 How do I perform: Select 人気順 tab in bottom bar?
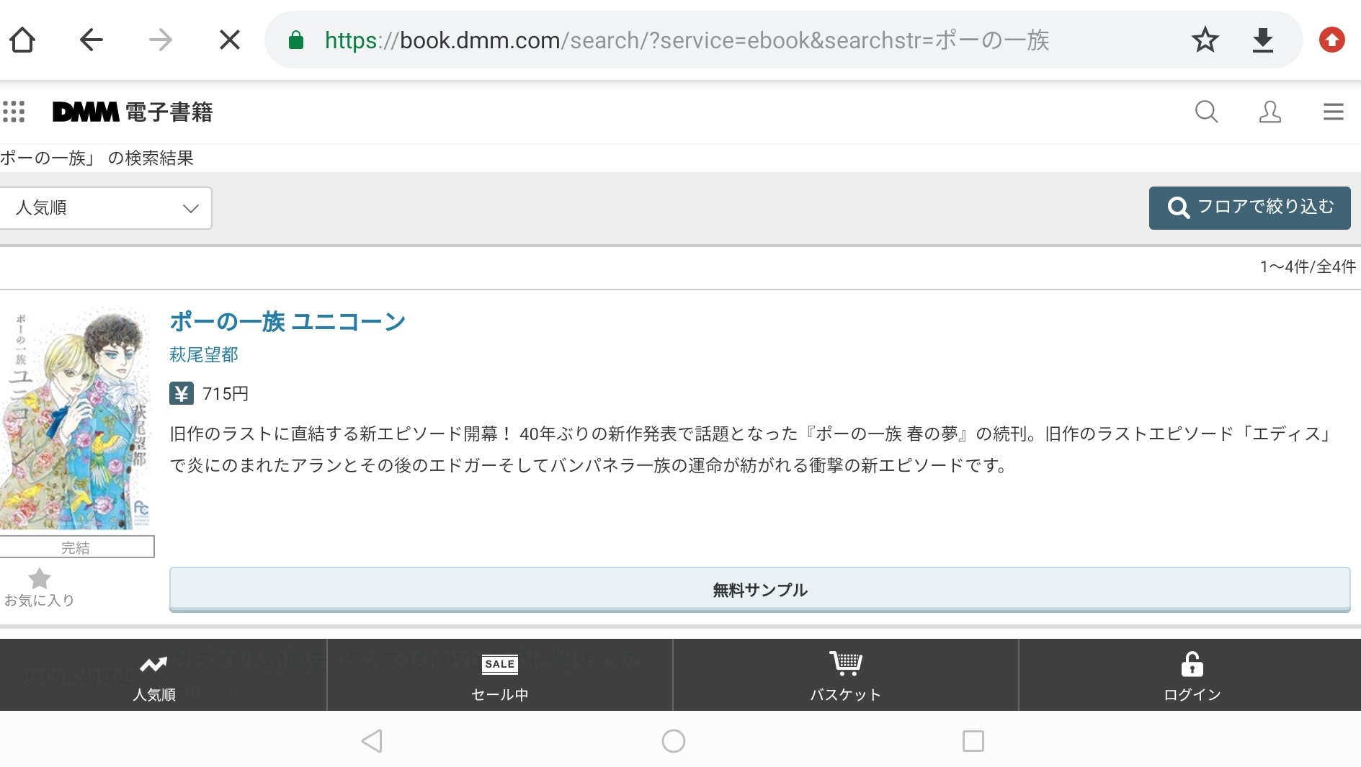click(154, 676)
